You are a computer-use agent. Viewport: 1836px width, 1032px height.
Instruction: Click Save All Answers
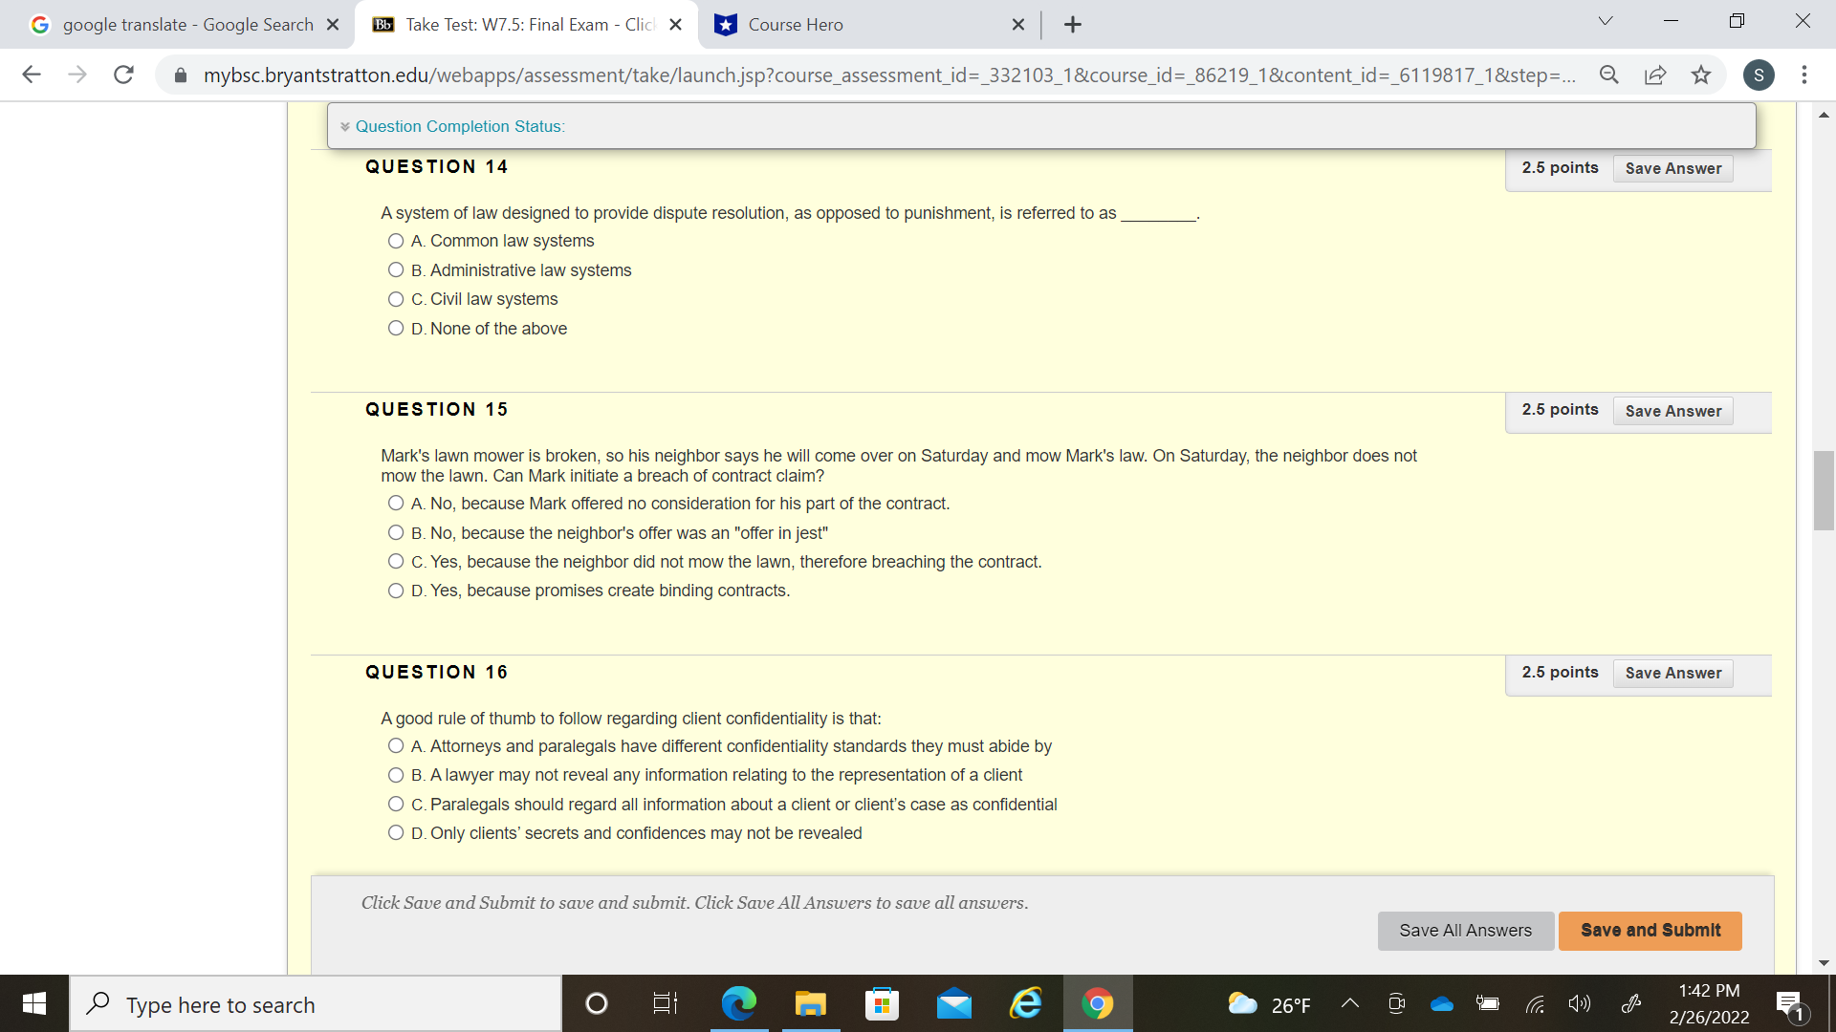(1464, 930)
